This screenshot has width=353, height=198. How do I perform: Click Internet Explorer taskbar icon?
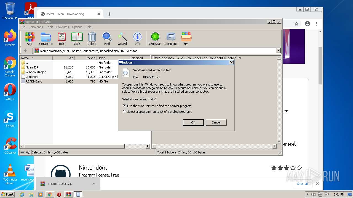pos(22,194)
